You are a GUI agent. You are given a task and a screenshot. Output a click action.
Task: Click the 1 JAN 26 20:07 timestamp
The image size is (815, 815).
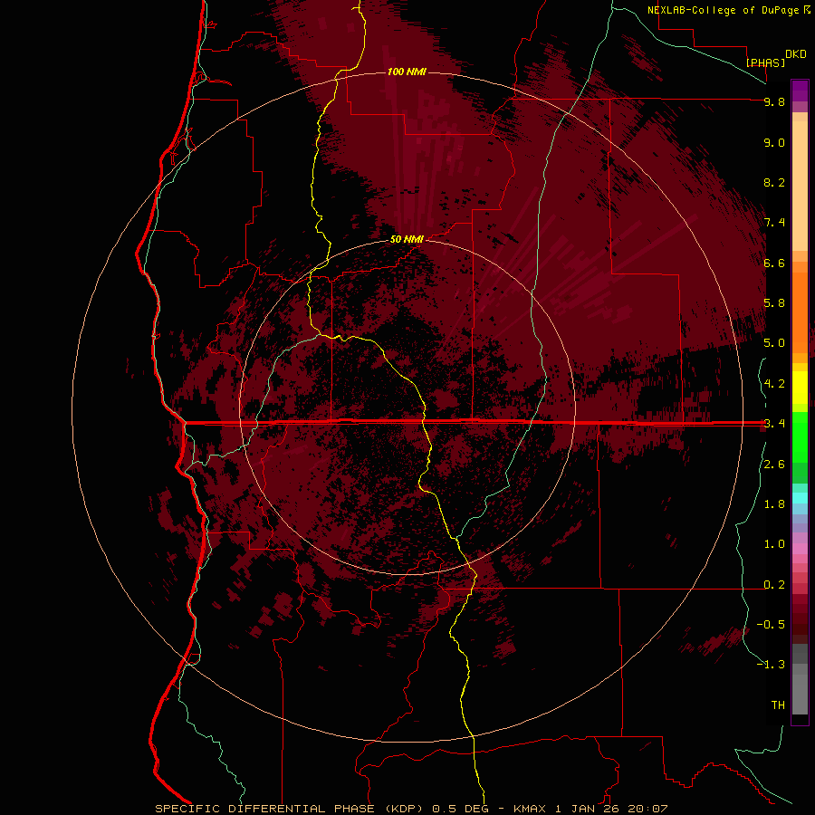[x=611, y=809]
